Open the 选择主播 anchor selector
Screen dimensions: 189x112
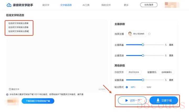(136, 34)
